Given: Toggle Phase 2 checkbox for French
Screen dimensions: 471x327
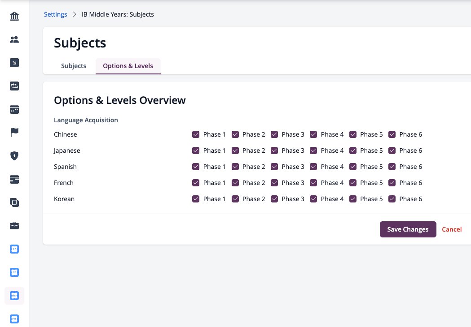Looking at the screenshot, I should click(x=235, y=183).
